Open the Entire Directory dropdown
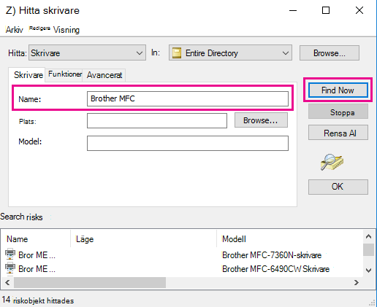Viewport: 377px width, 307px height. pos(230,53)
